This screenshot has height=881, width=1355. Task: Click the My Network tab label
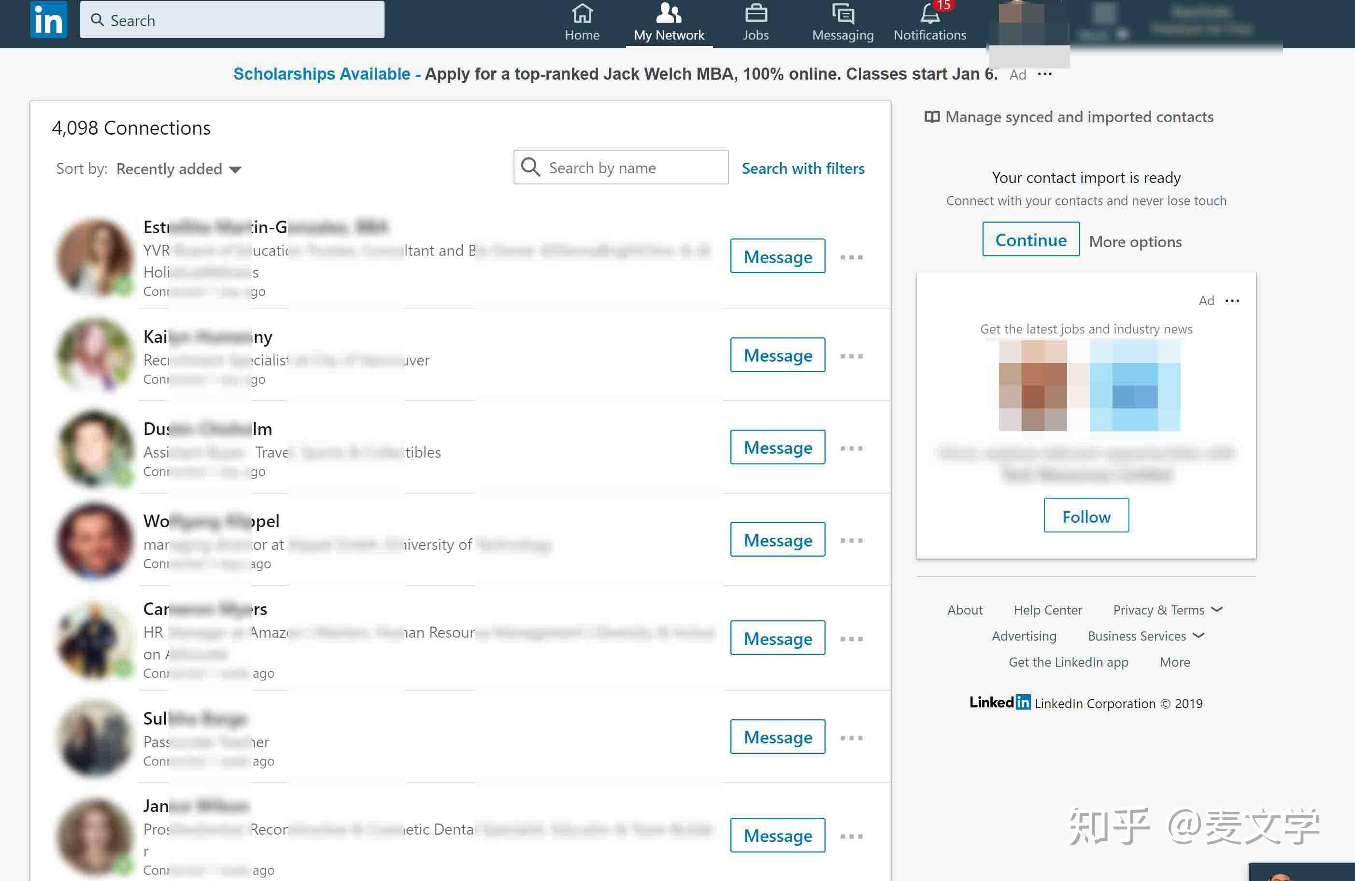669,35
